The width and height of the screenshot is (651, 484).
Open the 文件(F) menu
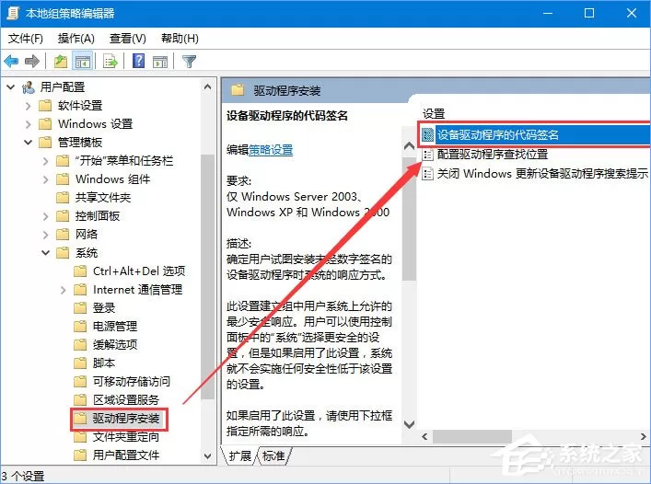(26, 39)
